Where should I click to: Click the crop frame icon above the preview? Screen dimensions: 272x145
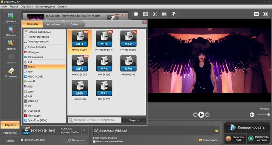(136, 14)
